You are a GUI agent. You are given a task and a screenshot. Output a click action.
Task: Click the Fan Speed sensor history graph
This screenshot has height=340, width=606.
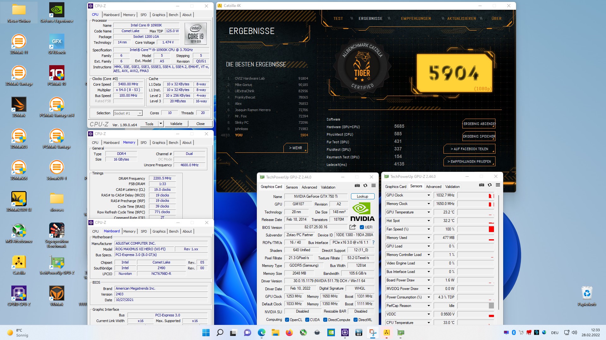[x=476, y=229]
